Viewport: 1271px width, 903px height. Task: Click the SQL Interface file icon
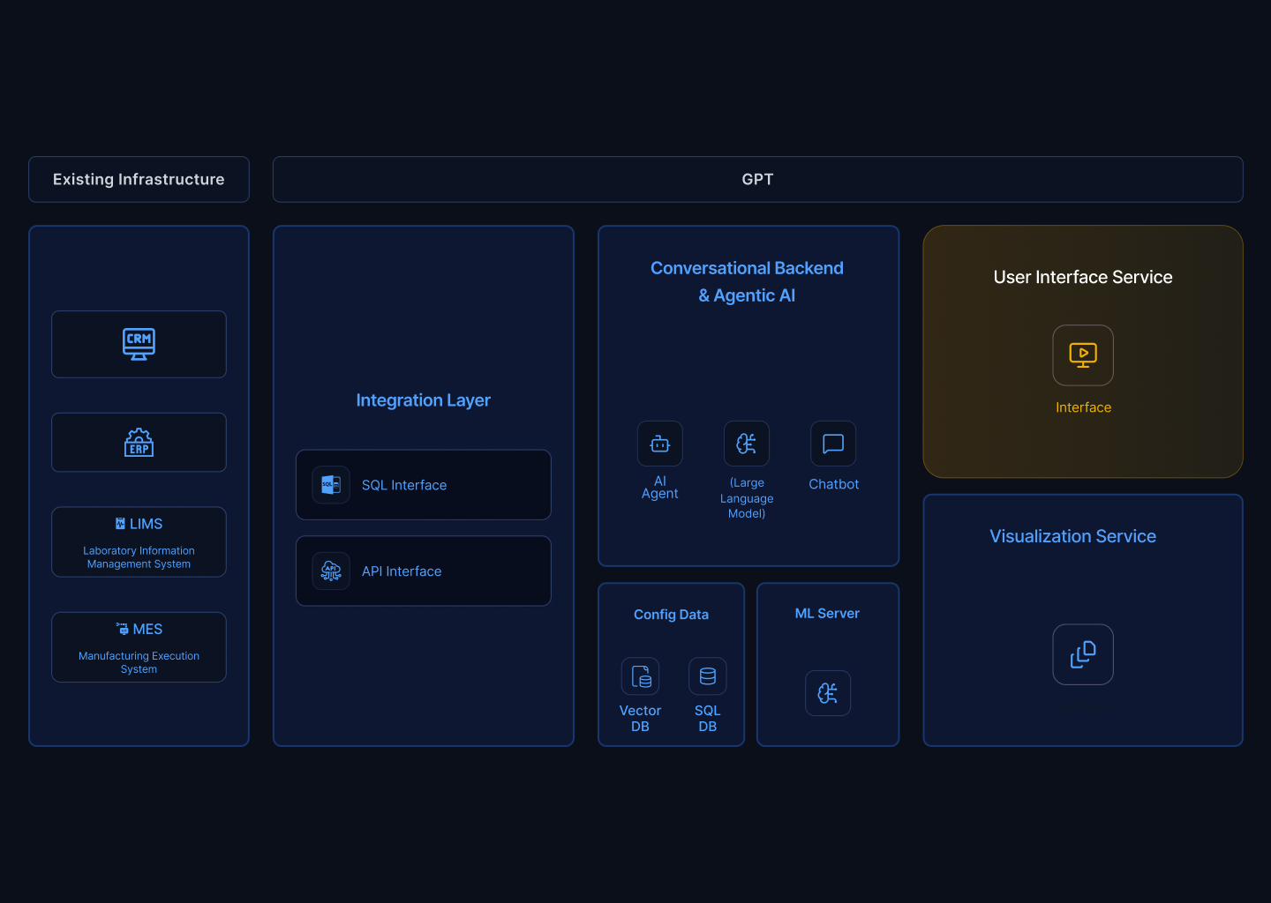coord(331,485)
